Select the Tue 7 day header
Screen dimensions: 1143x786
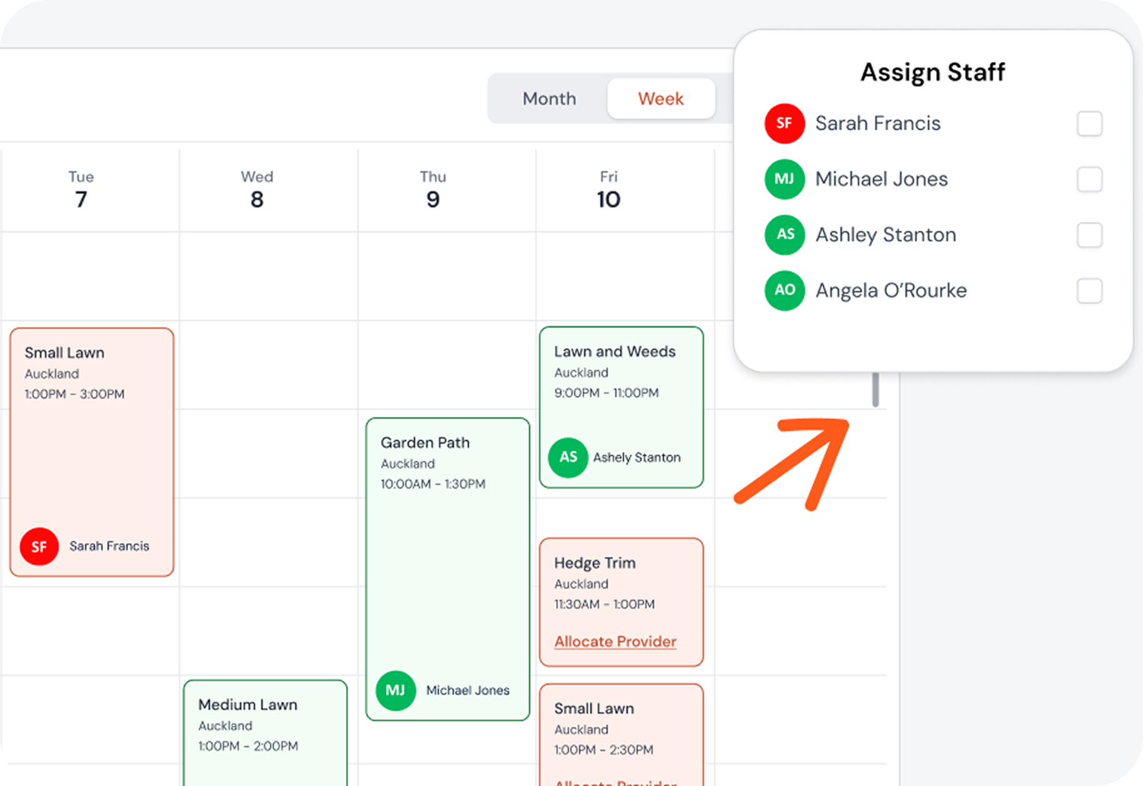tap(81, 190)
